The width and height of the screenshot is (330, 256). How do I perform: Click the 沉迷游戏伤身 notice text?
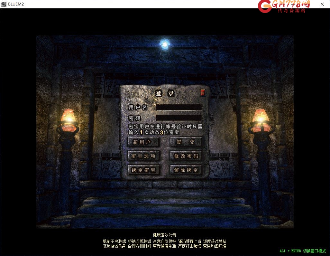pos(114,246)
